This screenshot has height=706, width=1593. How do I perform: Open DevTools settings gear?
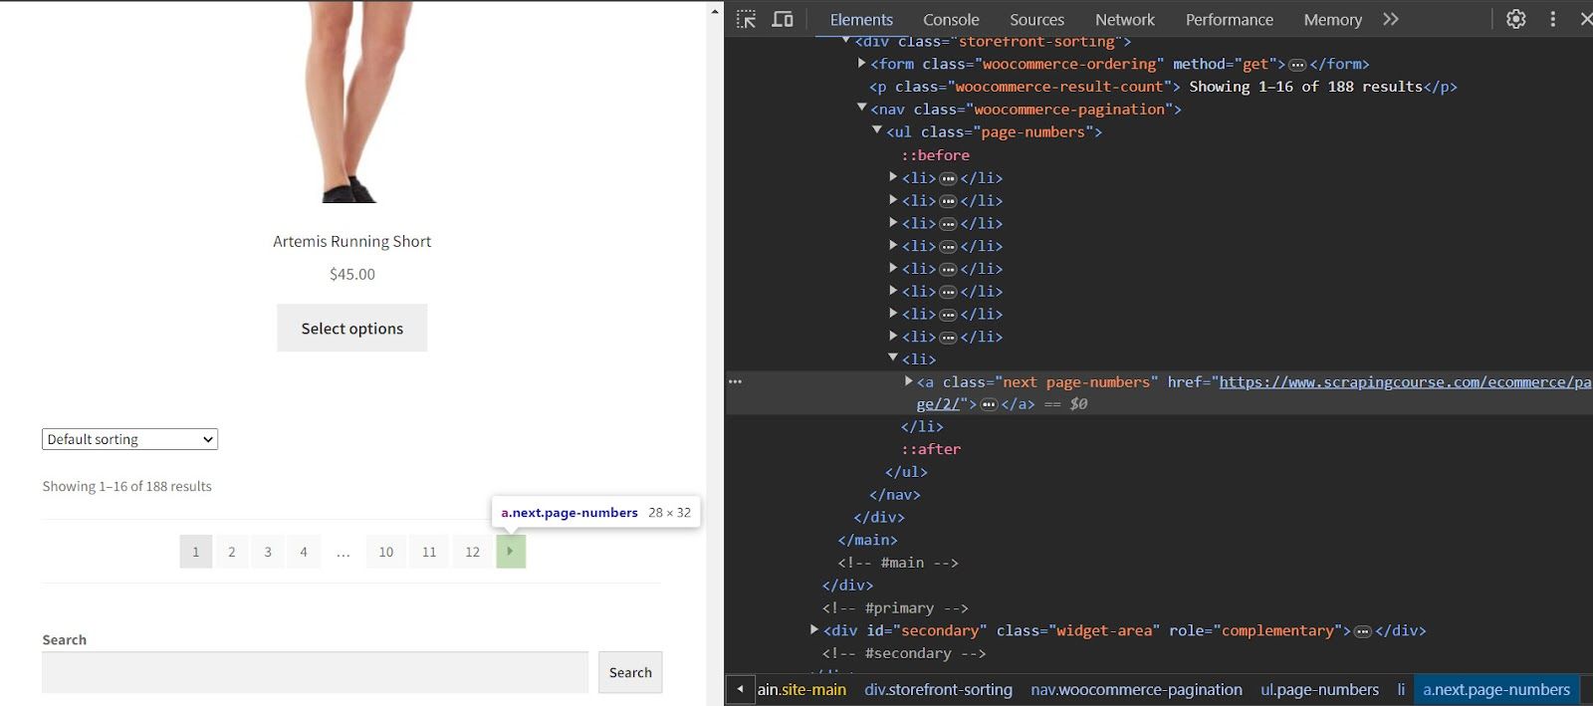point(1515,19)
